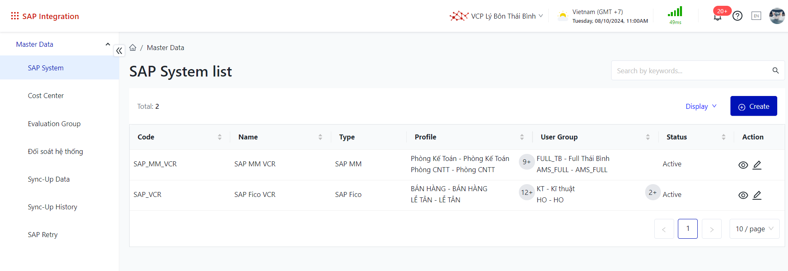This screenshot has width=788, height=271.
Task: View SAP_VCR details via eye icon
Action: 743,195
